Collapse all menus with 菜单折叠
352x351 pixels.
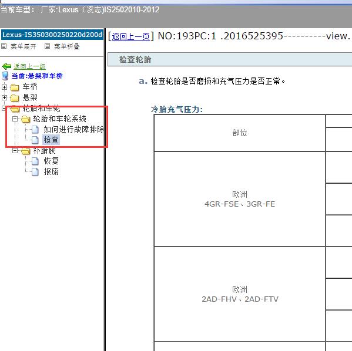pos(67,46)
